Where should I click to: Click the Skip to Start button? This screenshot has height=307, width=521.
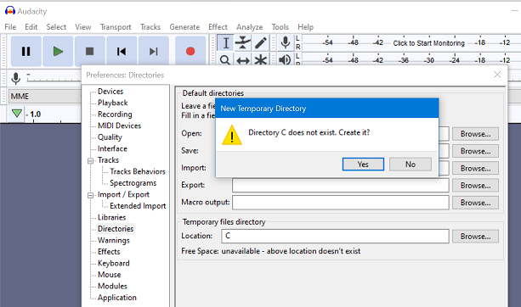[122, 52]
